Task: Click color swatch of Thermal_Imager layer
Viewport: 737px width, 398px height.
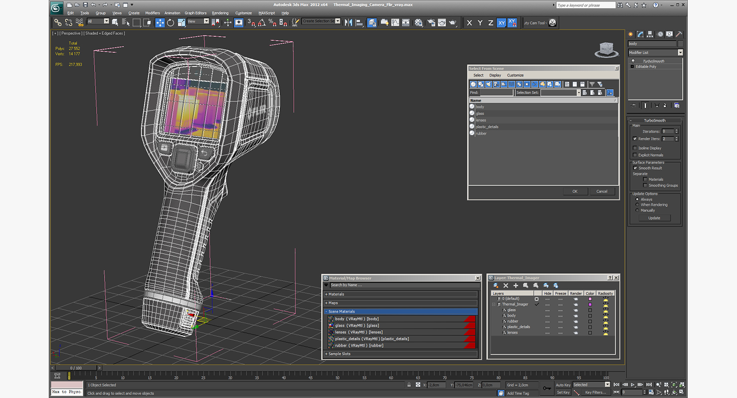Action: (590, 304)
